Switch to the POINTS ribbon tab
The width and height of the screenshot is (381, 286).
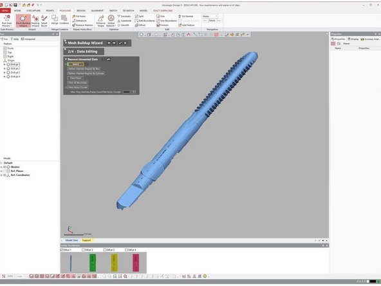[50, 10]
